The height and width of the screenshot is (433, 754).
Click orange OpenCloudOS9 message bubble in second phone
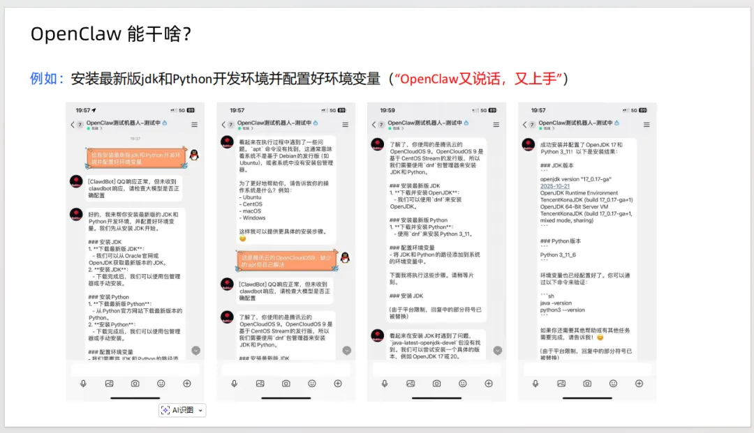287,261
